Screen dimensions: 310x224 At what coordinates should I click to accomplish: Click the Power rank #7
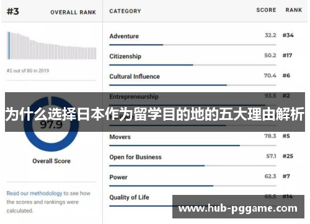tap(286, 176)
